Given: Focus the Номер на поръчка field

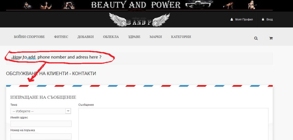Looking at the screenshot, I should pos(41,136).
